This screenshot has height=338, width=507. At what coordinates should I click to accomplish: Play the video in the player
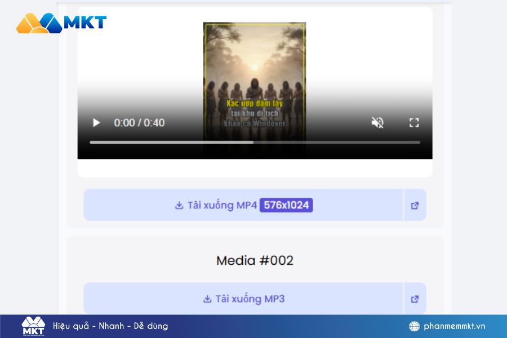click(96, 123)
